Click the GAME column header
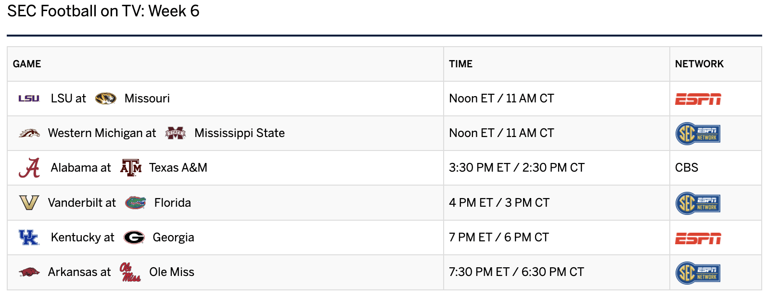This screenshot has width=767, height=300. pyautogui.click(x=27, y=64)
